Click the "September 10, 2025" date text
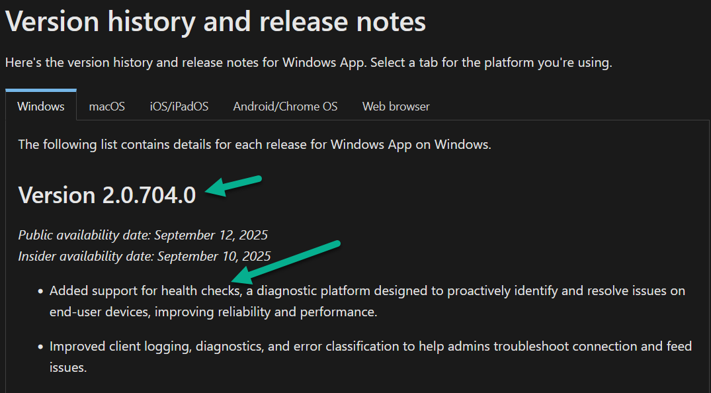 coord(214,256)
